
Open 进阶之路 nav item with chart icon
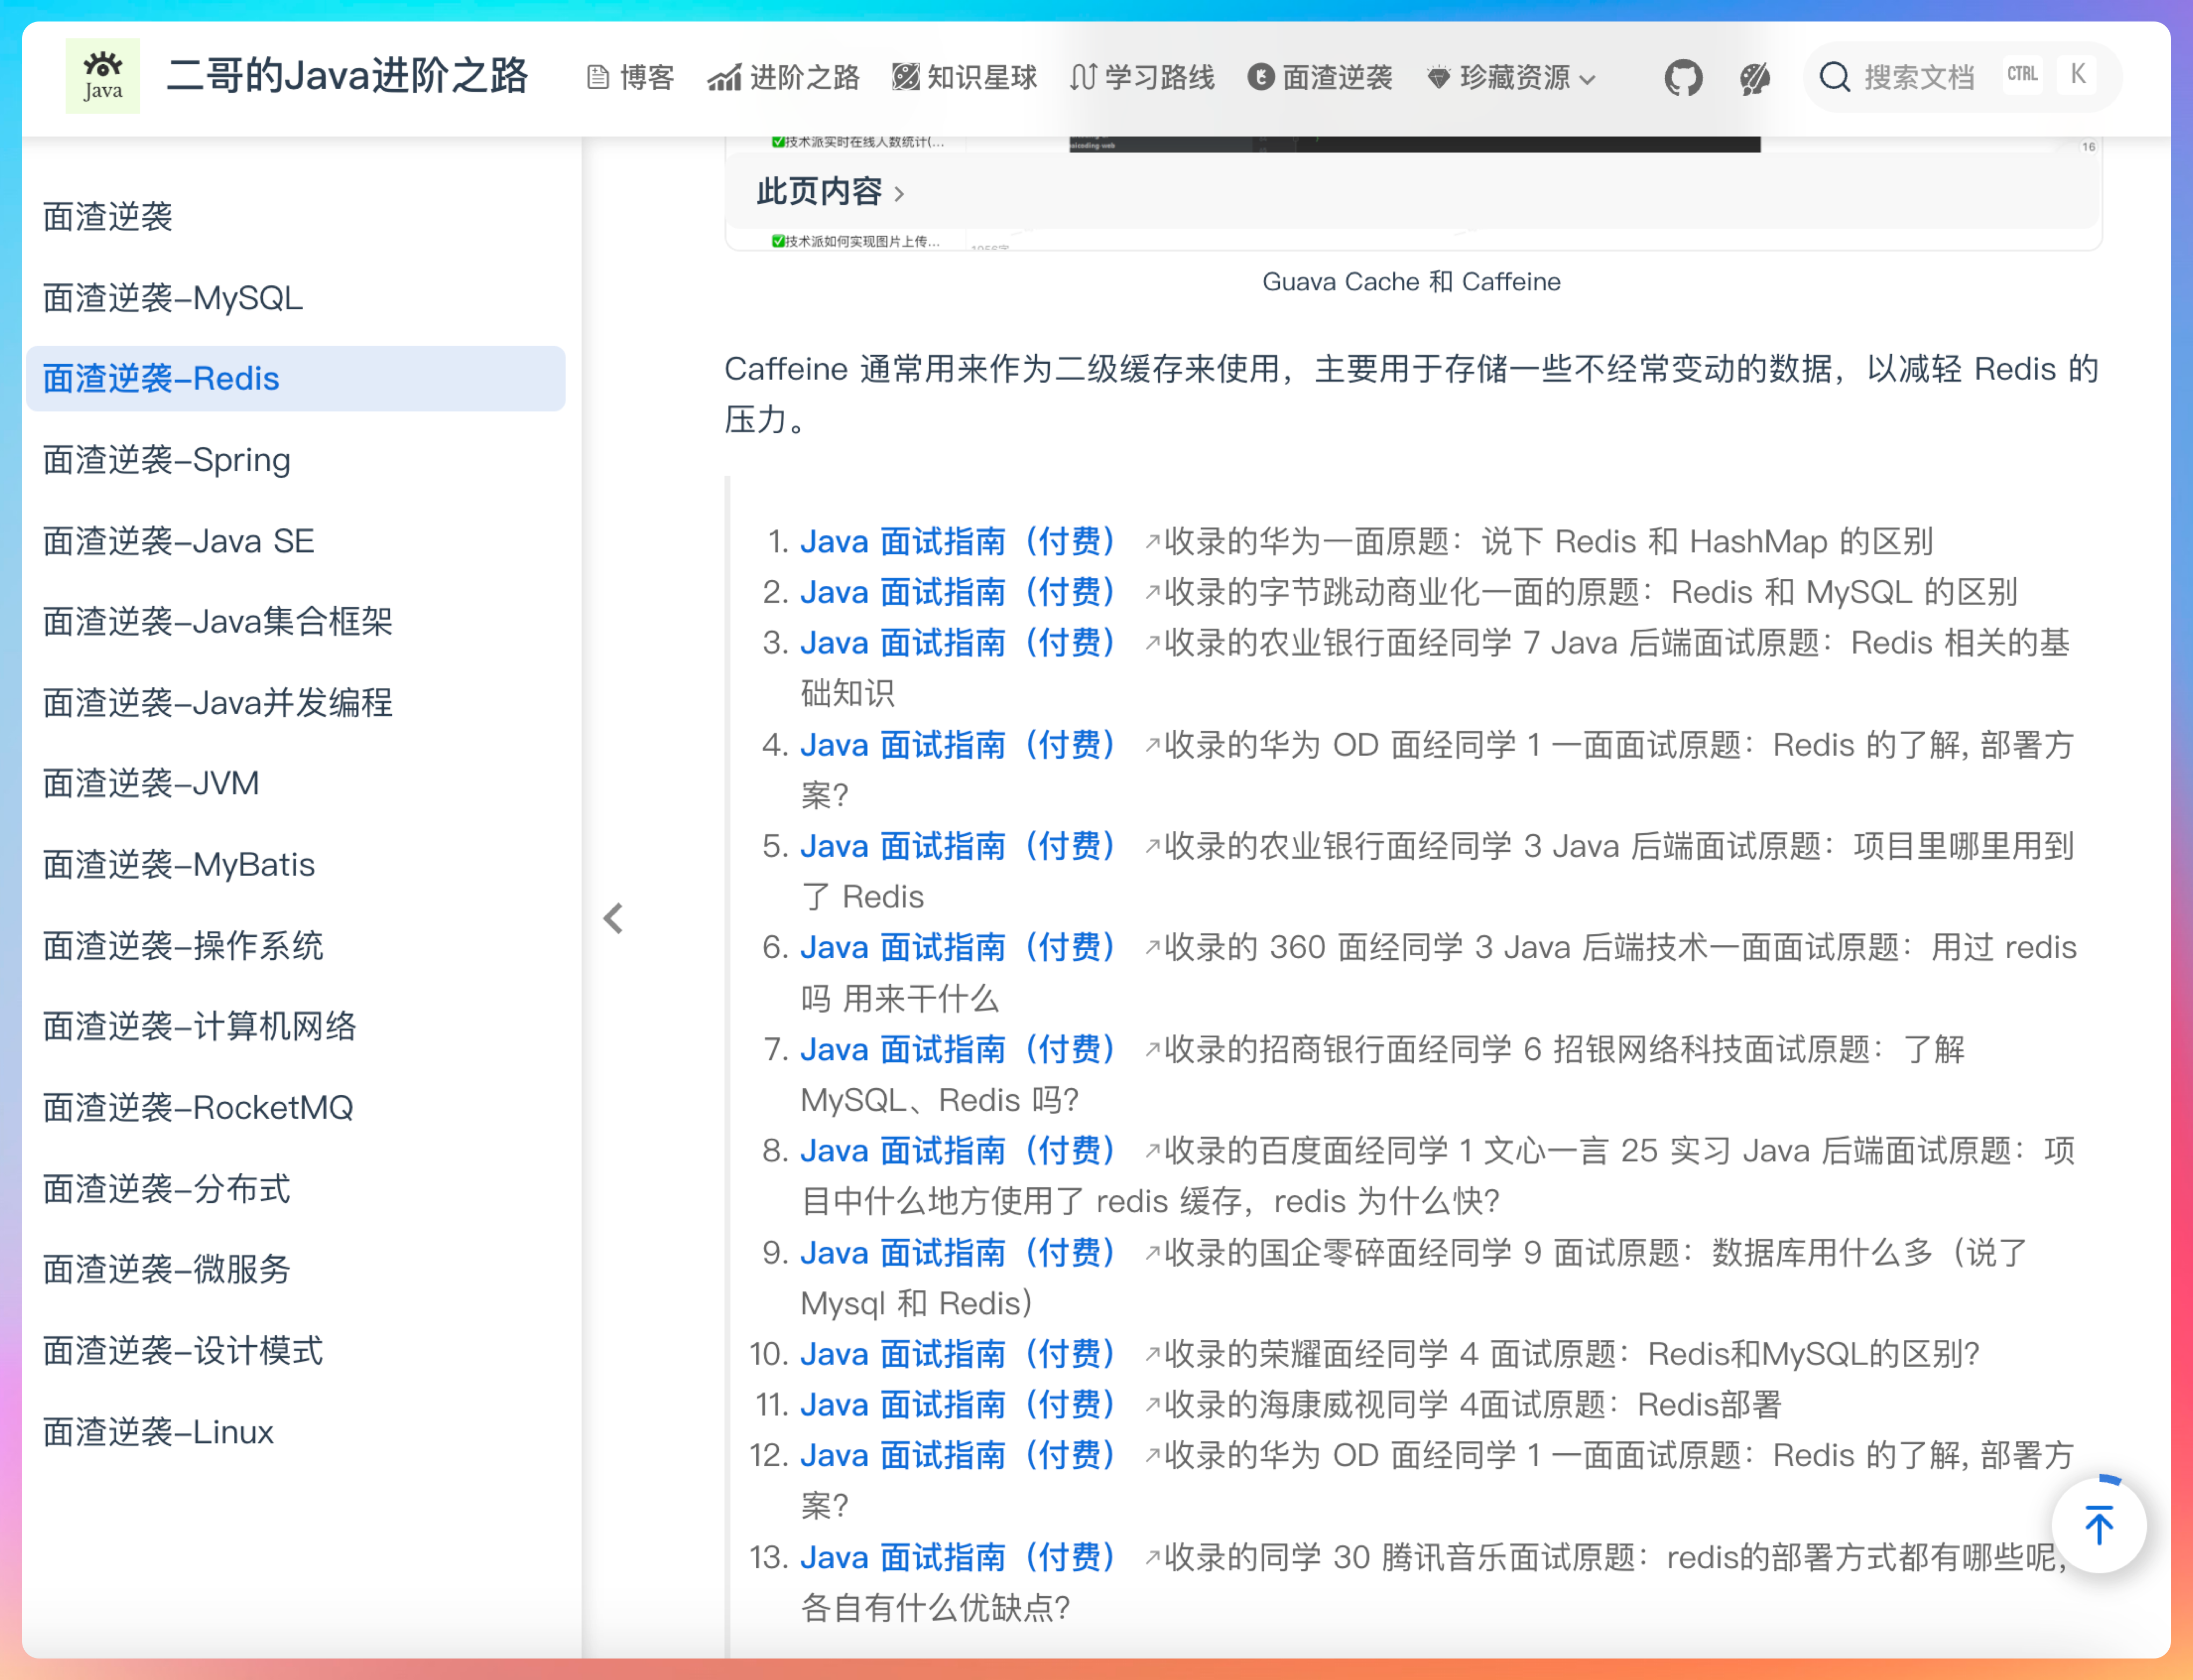click(x=784, y=77)
